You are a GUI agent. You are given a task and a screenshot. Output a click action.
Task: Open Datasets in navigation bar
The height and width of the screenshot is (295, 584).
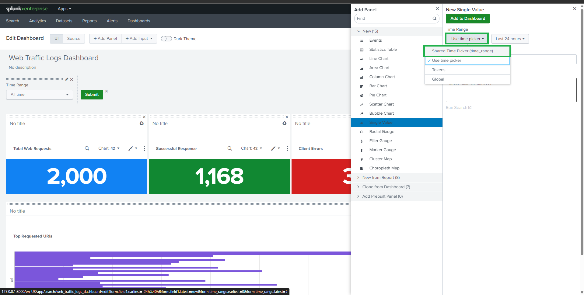coord(64,21)
